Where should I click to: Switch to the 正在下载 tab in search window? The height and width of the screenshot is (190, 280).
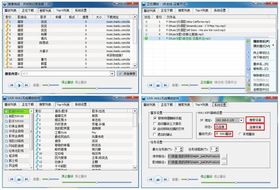point(28,11)
